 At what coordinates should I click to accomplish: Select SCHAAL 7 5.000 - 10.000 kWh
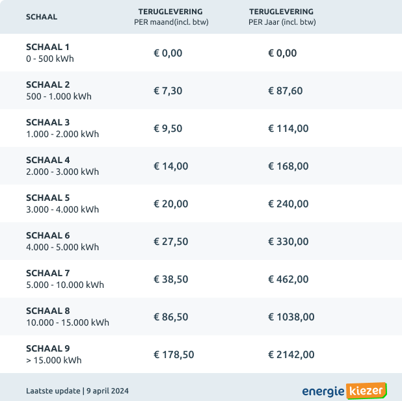65,279
